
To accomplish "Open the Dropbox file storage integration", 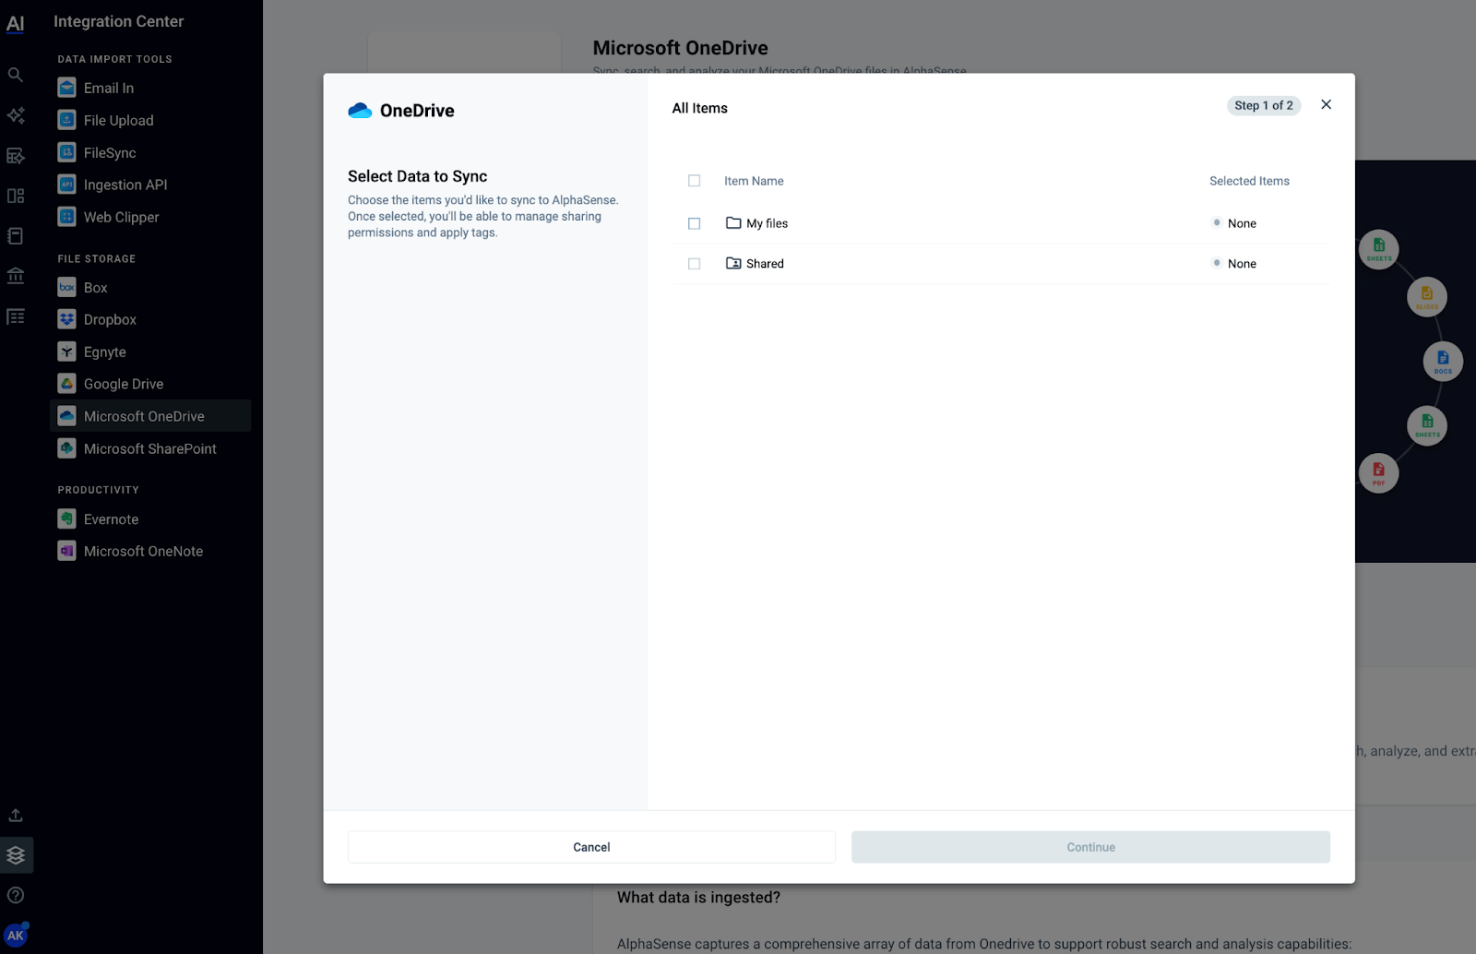I will click(x=110, y=319).
